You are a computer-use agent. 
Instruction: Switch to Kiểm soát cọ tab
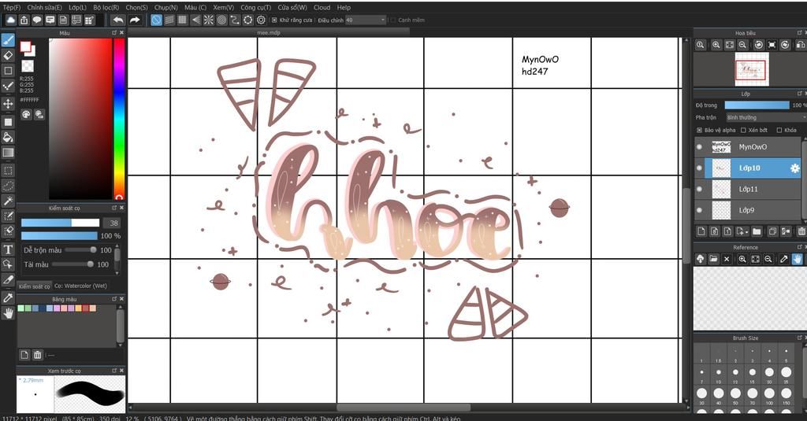tap(35, 286)
